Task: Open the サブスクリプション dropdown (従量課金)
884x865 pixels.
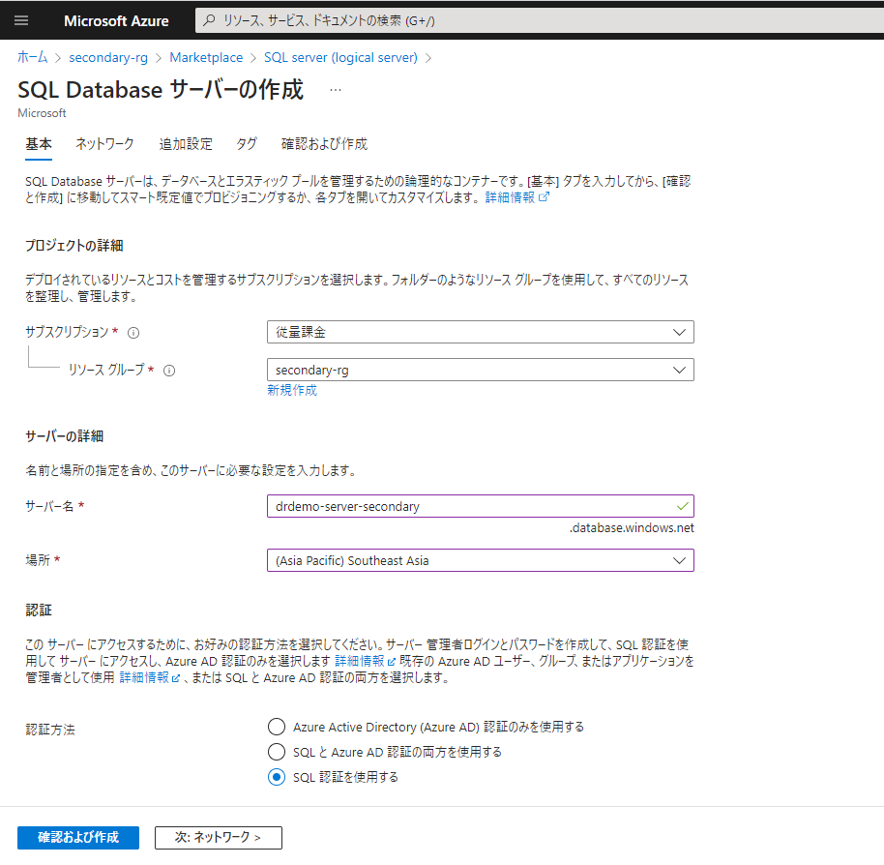Action: (481, 332)
